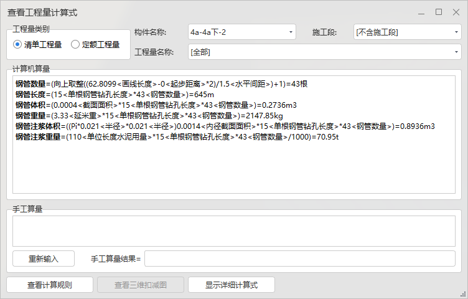Click inside the 手工算量 text area
Viewport: 468px width, 299px height.
(x=234, y=231)
